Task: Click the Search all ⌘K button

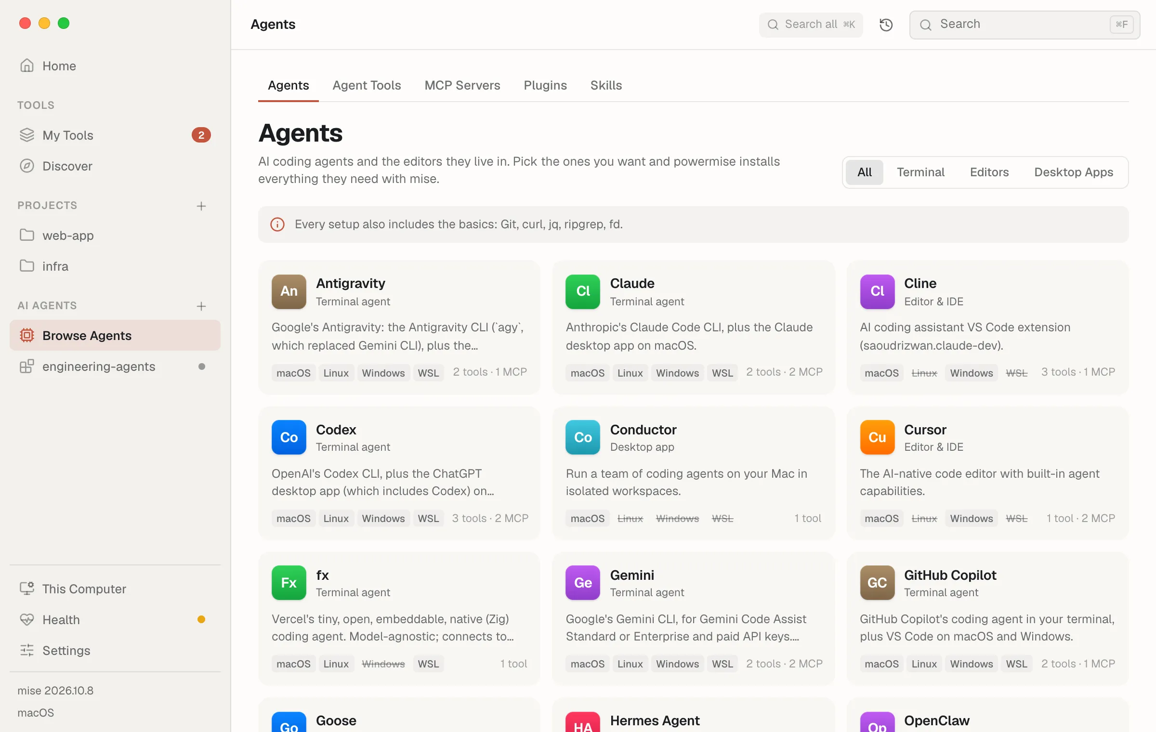Action: [811, 25]
